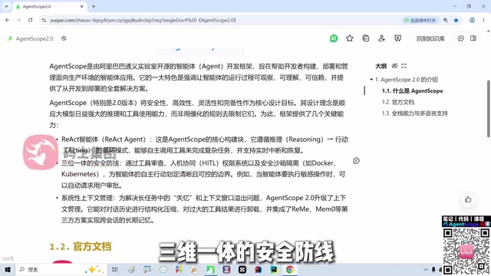Click the outline list icon next to 大纲
The width and height of the screenshot is (491, 276).
point(404,66)
